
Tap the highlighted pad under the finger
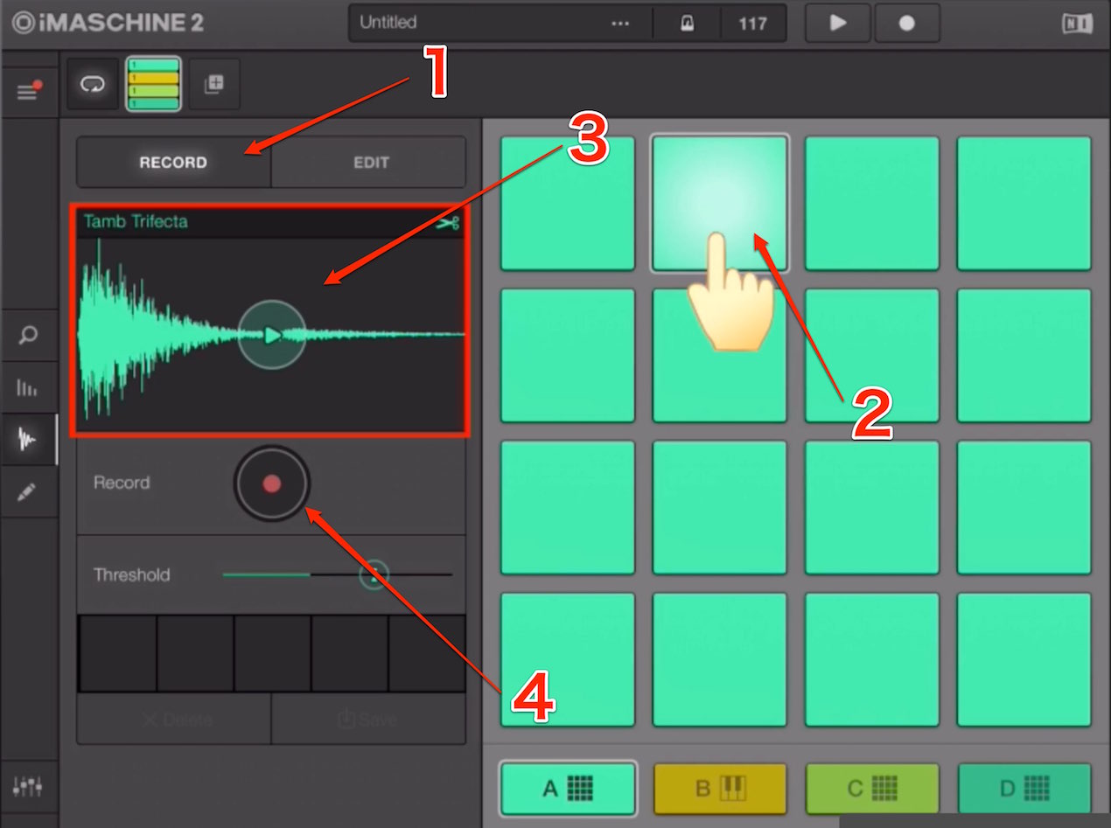click(x=720, y=203)
